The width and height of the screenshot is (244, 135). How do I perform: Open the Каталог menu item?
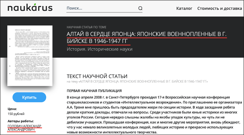tap(184, 8)
